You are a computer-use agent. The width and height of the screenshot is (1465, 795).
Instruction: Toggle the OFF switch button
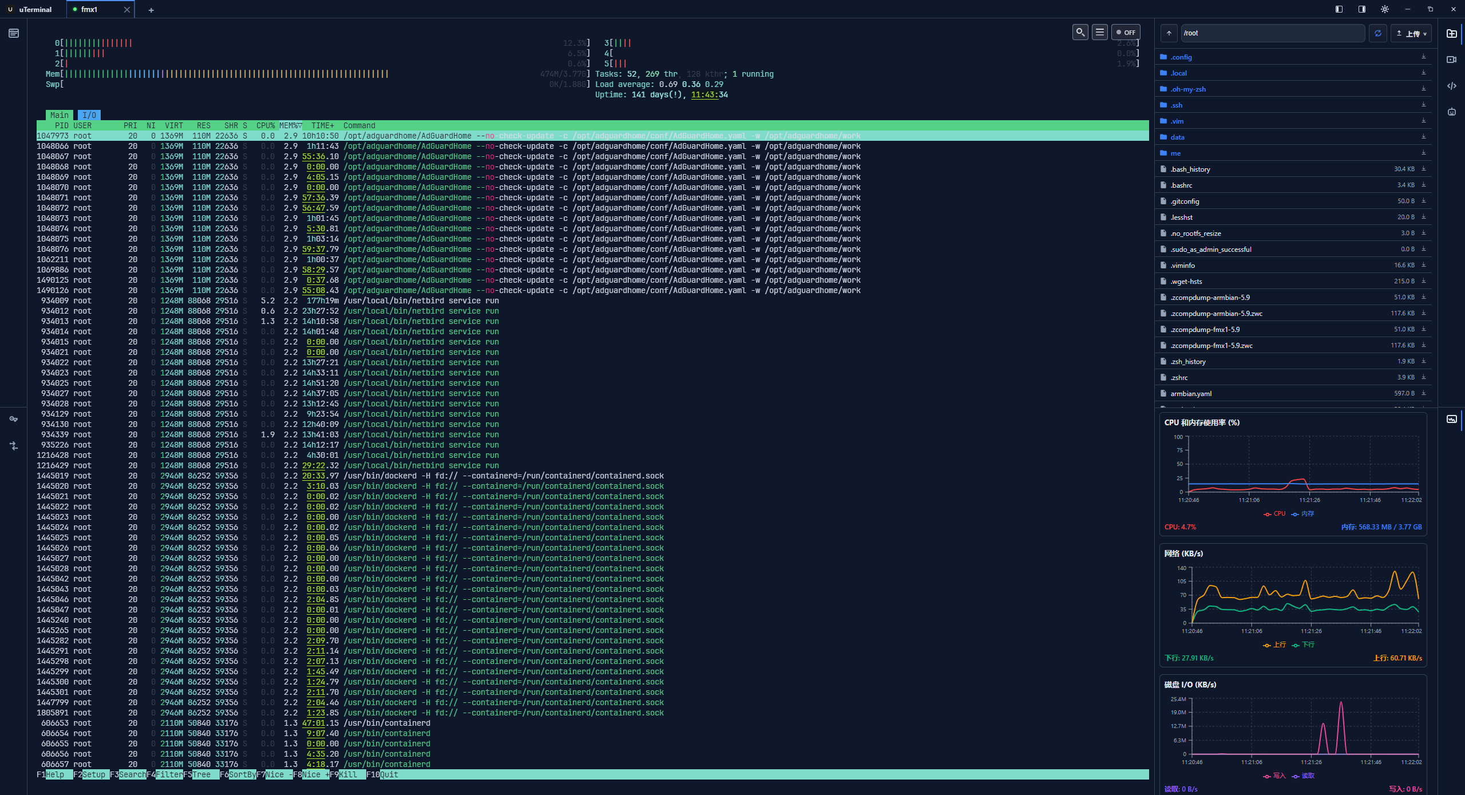(x=1125, y=33)
